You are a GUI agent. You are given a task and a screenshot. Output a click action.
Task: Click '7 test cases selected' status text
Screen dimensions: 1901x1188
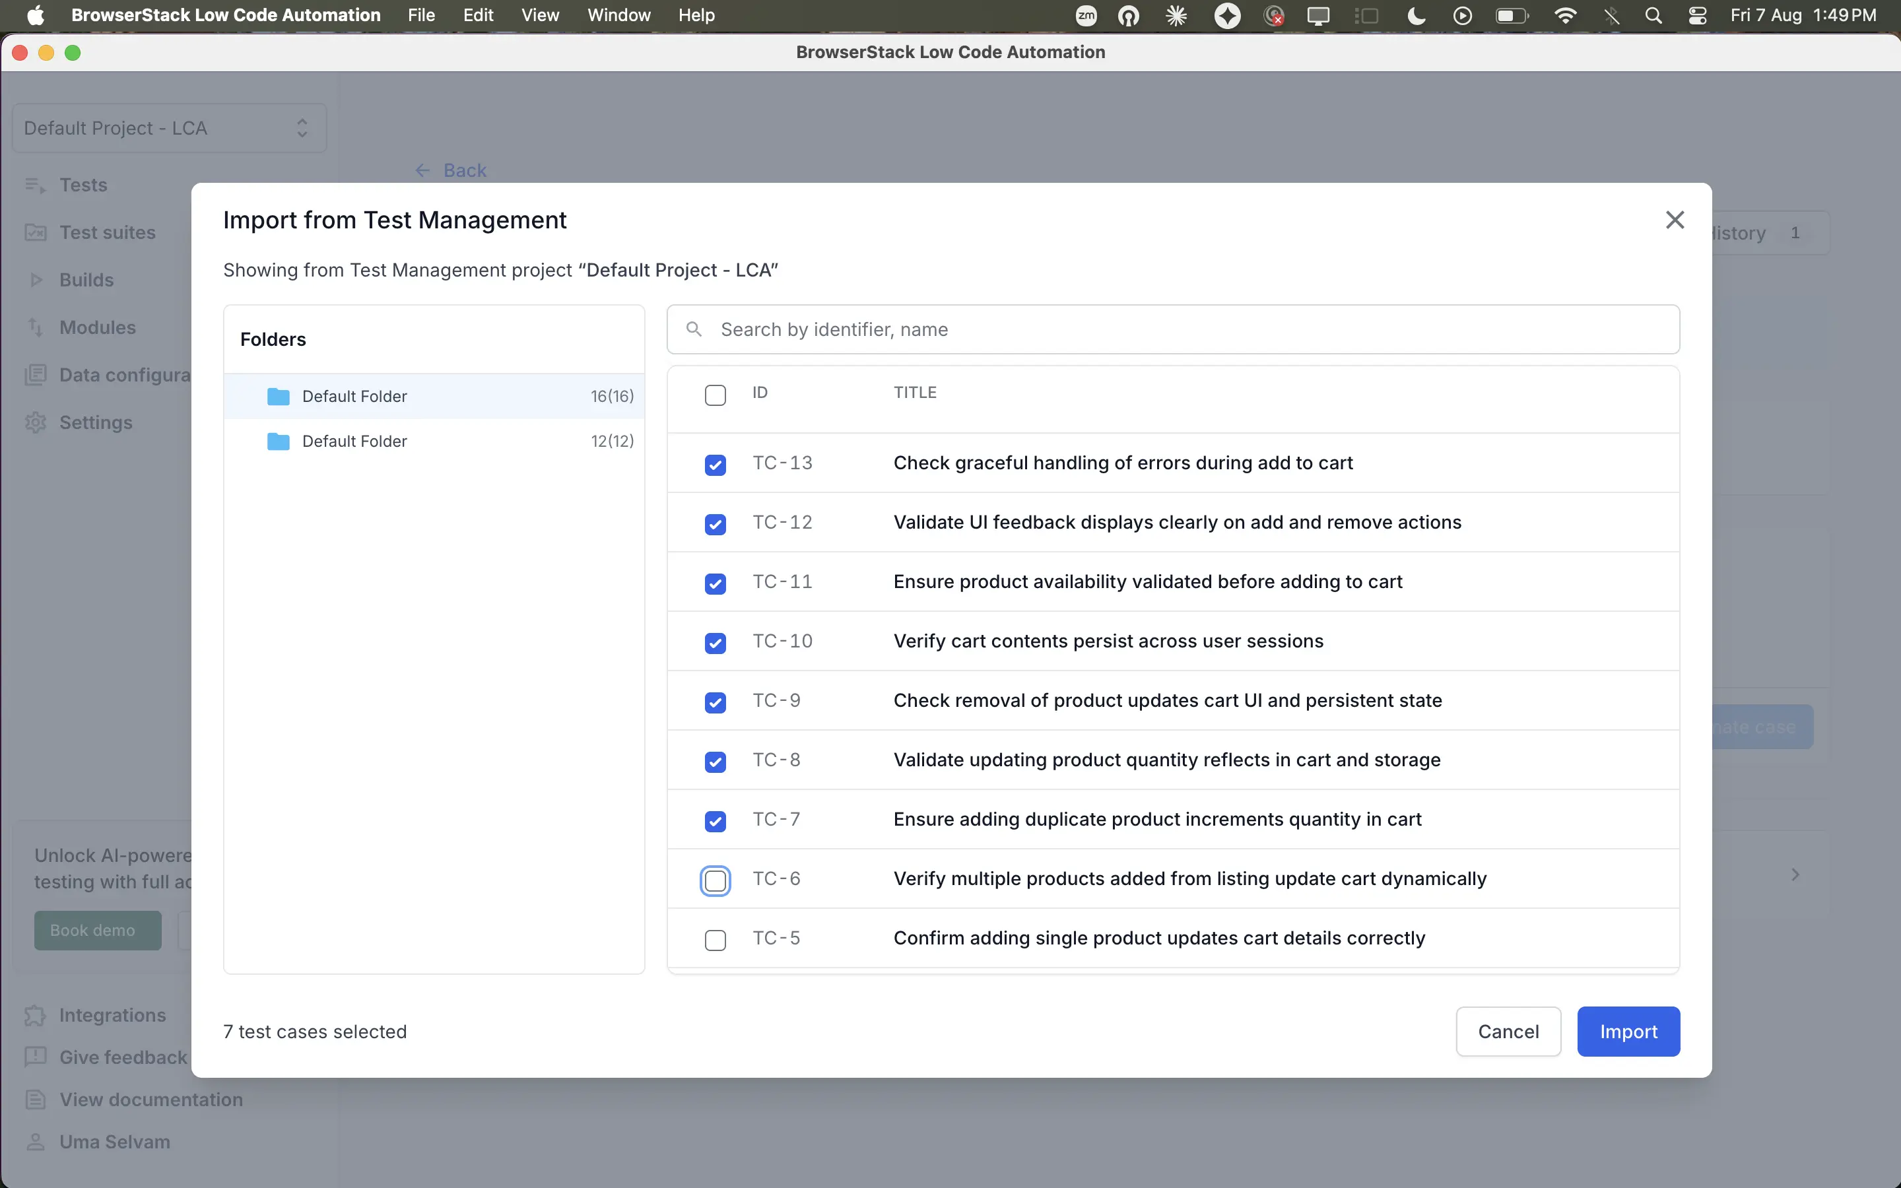(x=315, y=1032)
